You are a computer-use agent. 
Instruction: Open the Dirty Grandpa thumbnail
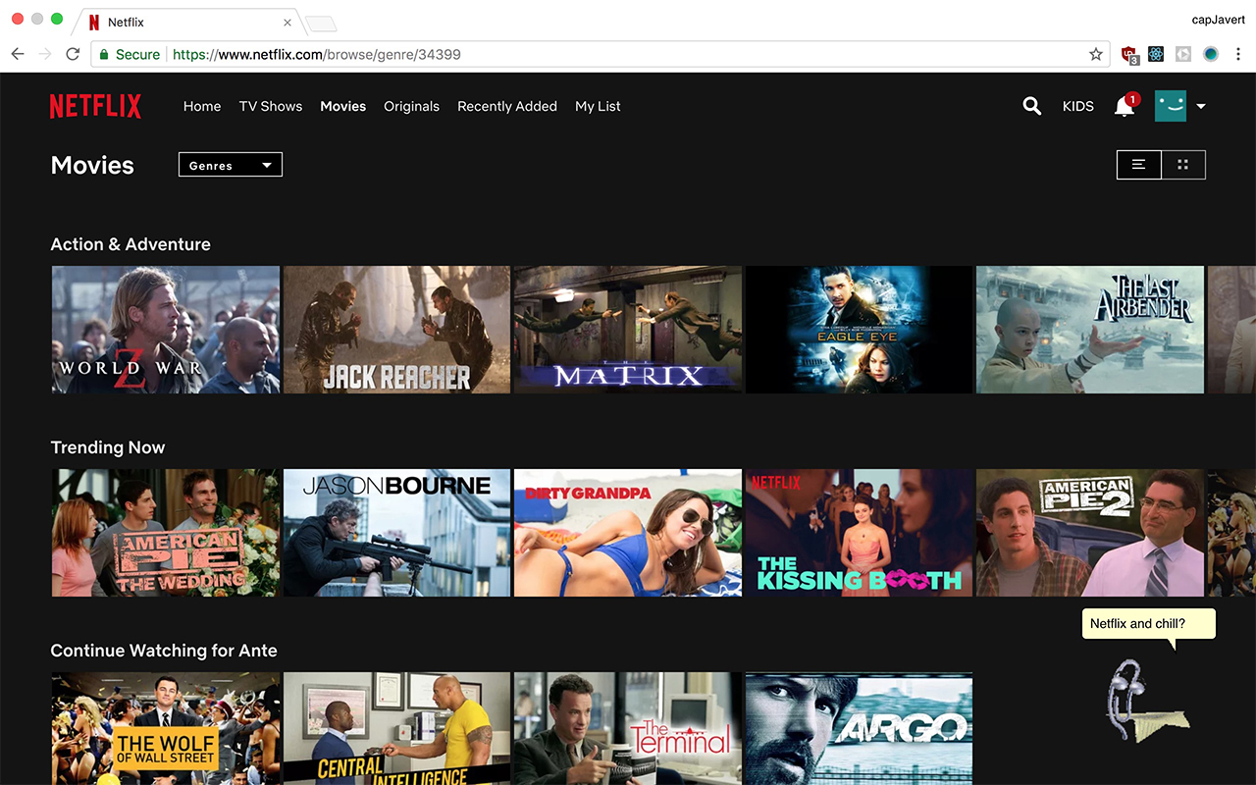[628, 533]
